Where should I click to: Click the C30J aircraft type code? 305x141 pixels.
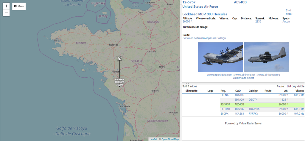(289, 14)
